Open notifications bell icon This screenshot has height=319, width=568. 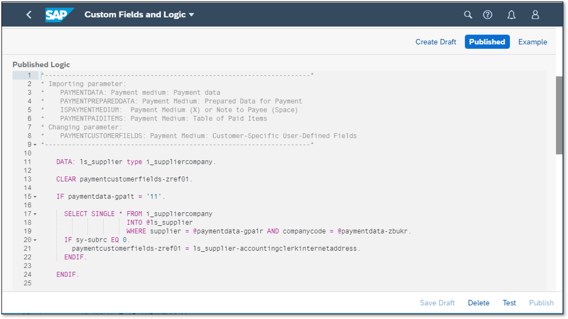point(511,15)
